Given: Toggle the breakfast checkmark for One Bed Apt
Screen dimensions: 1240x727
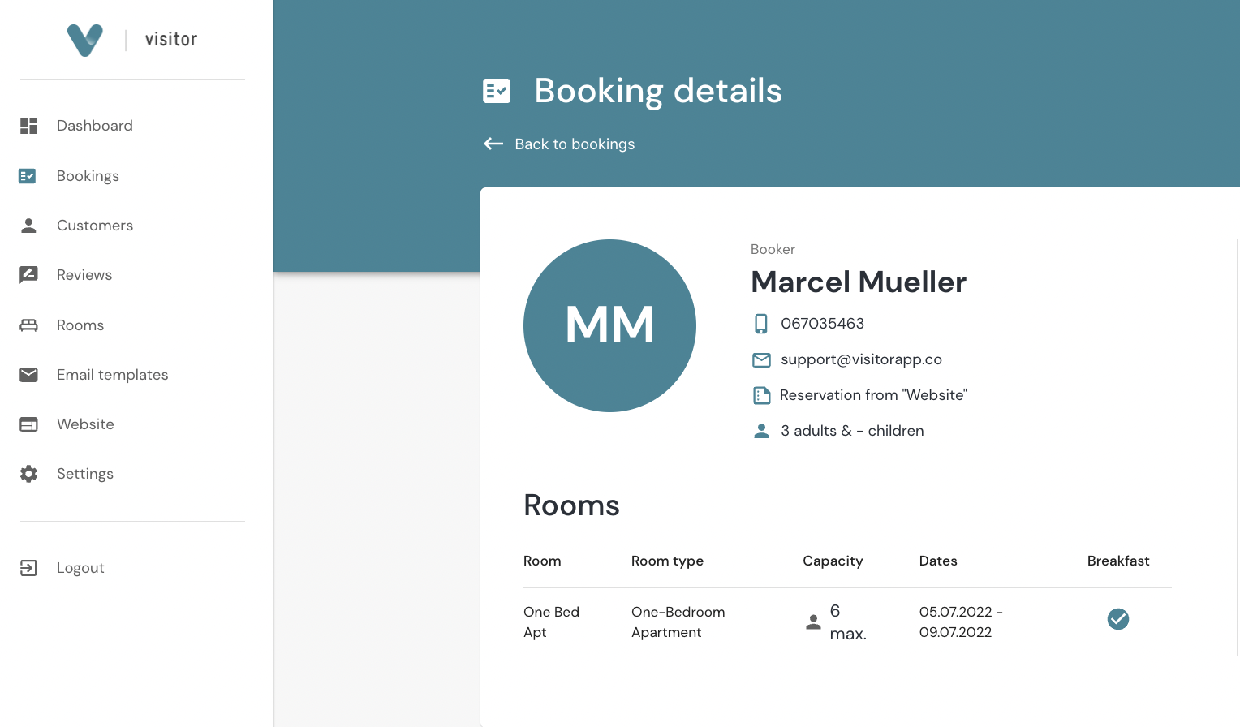Looking at the screenshot, I should [x=1117, y=619].
